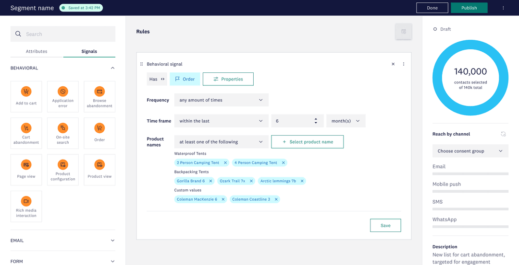Expand the FORM section
Screen dimensions: 519x265
[x=112, y=261]
